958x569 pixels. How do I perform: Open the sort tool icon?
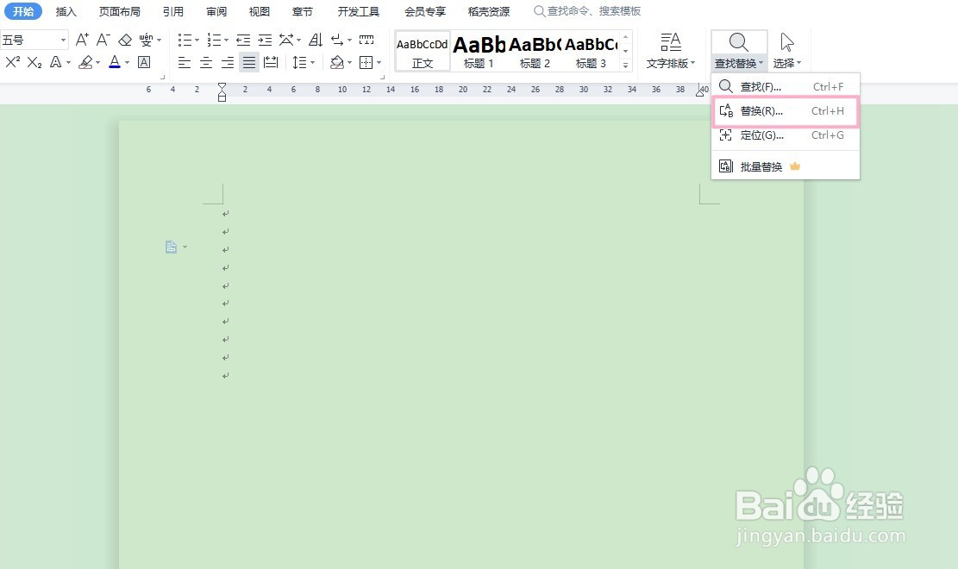click(316, 41)
